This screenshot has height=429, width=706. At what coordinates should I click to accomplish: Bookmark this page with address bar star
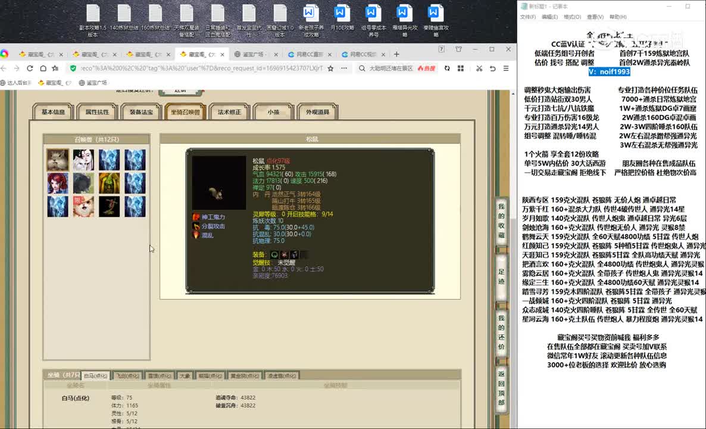pyautogui.click(x=330, y=69)
